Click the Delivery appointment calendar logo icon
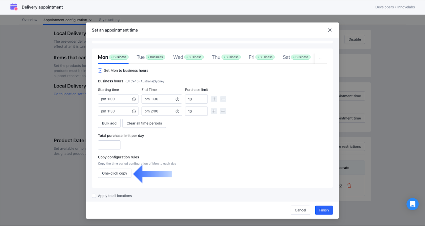 coord(14,7)
